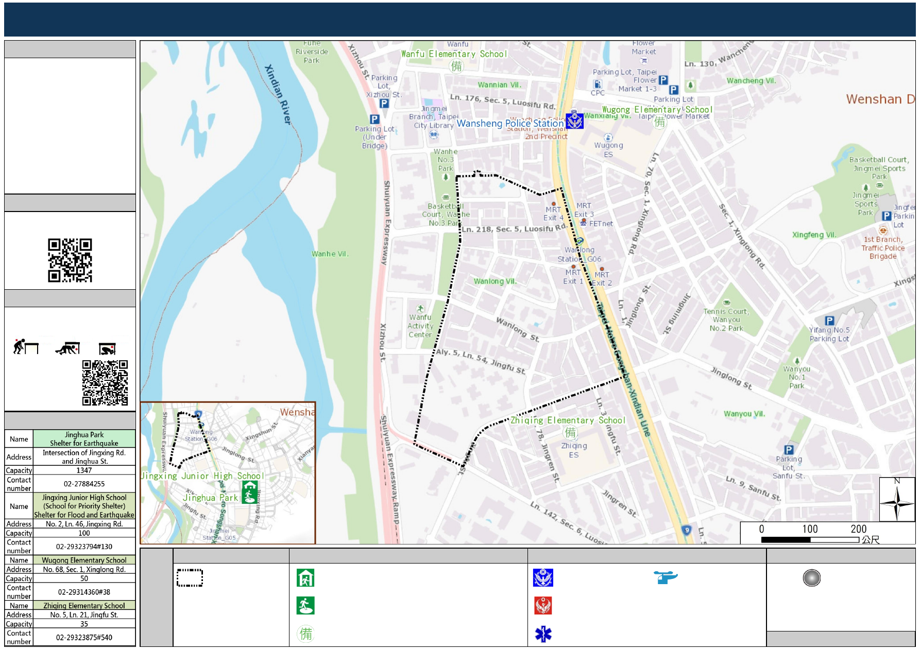Click address 'No. 5, Ln. 21, Jingfu St.'
920x650 pixels.
84,614
